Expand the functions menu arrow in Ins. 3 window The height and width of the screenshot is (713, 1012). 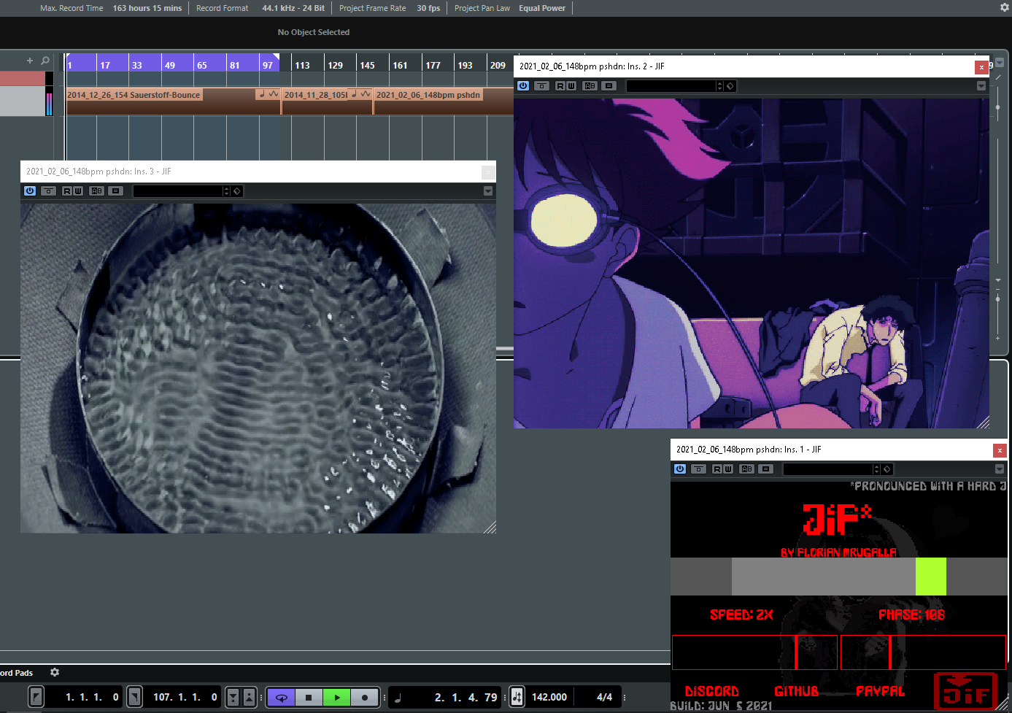[x=488, y=191]
